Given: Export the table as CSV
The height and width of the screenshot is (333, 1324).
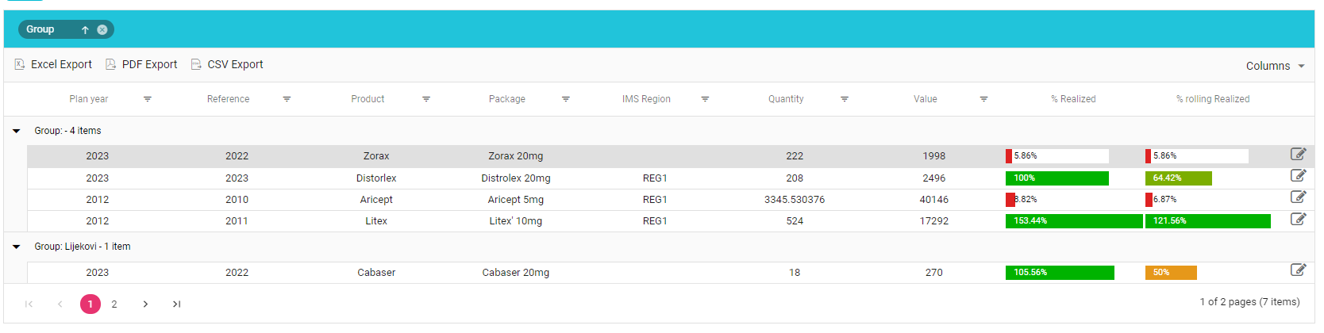Looking at the screenshot, I should coord(227,65).
